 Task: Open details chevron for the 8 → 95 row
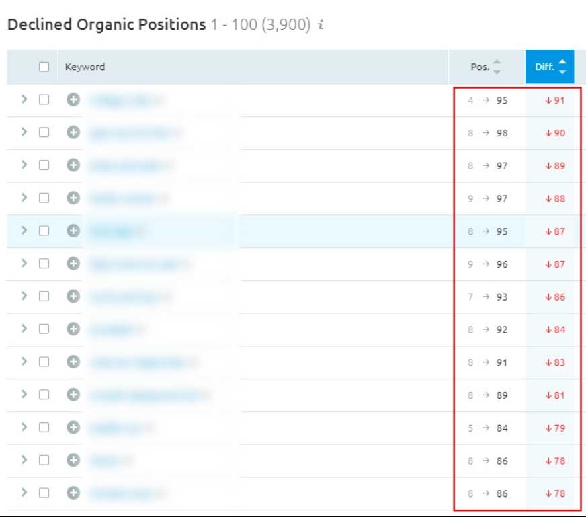24,231
